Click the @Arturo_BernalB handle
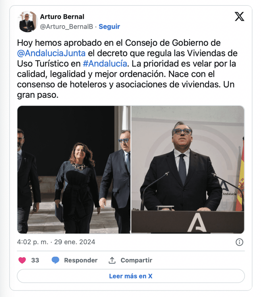This screenshot has width=261, height=297. click(x=66, y=27)
